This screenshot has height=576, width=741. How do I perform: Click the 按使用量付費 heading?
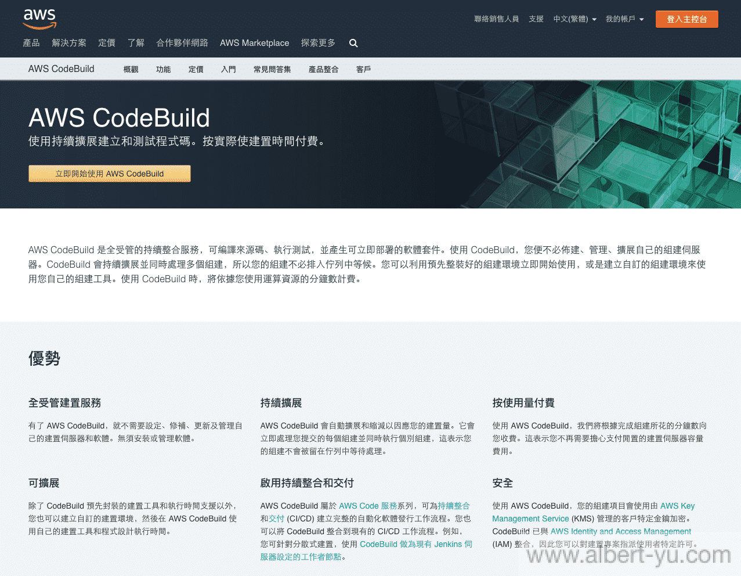pyautogui.click(x=523, y=403)
